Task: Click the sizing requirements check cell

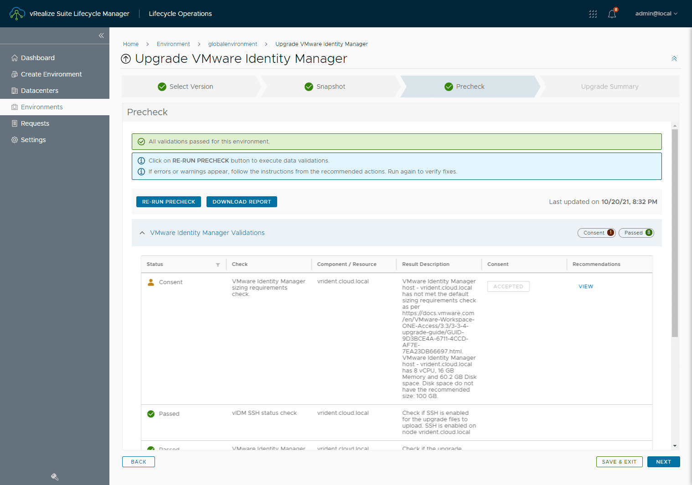Action: point(269,288)
